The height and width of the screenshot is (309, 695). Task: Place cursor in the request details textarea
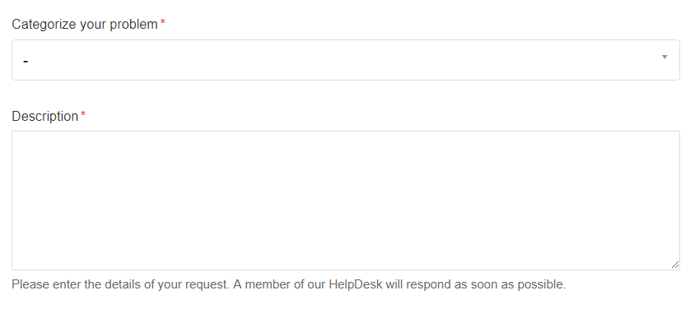346,201
